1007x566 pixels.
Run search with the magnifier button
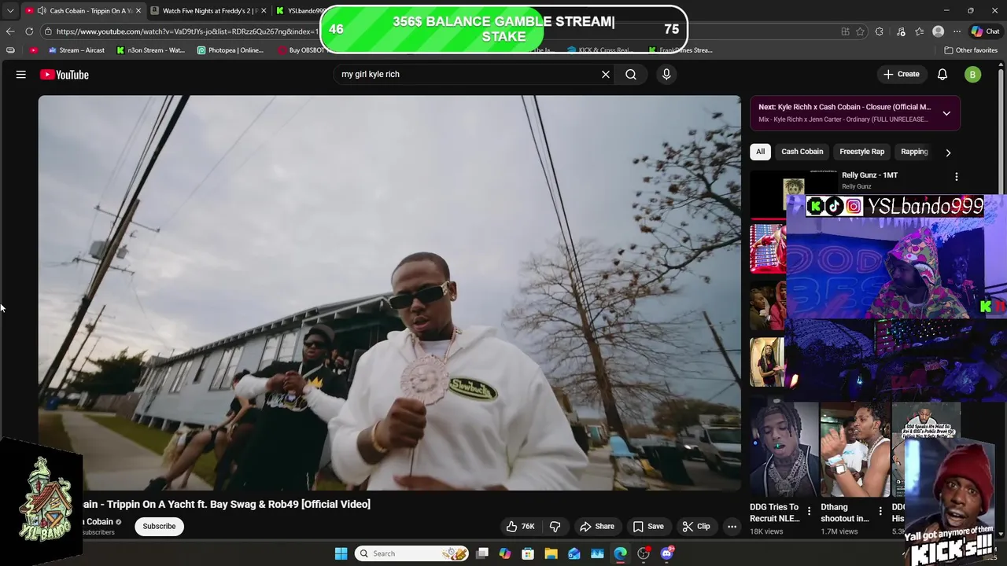point(631,74)
